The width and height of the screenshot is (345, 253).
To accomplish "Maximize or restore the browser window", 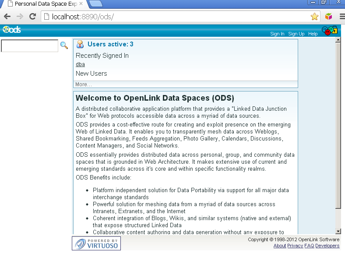I will point(324,2).
